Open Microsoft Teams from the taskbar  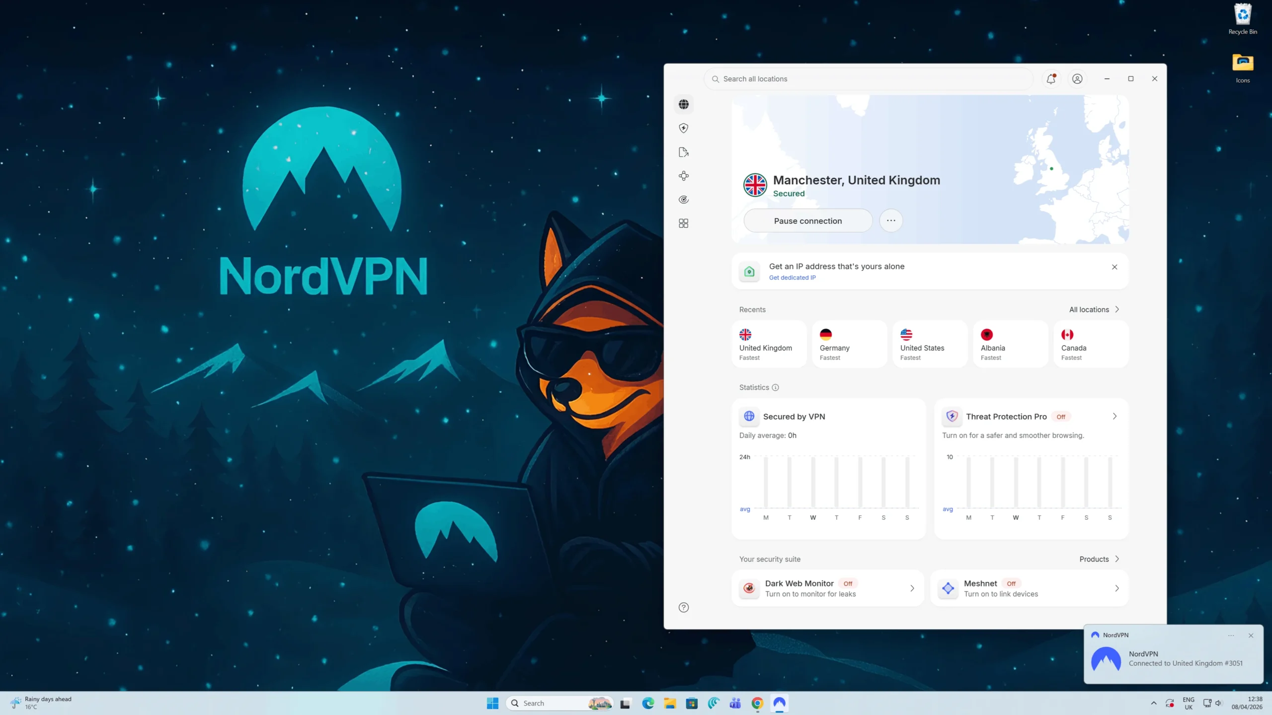(735, 703)
